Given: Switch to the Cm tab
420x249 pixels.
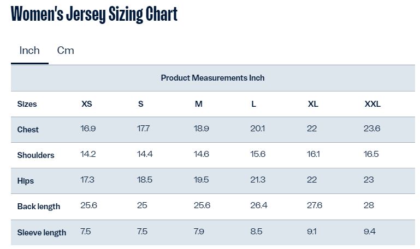Looking at the screenshot, I should pos(66,51).
